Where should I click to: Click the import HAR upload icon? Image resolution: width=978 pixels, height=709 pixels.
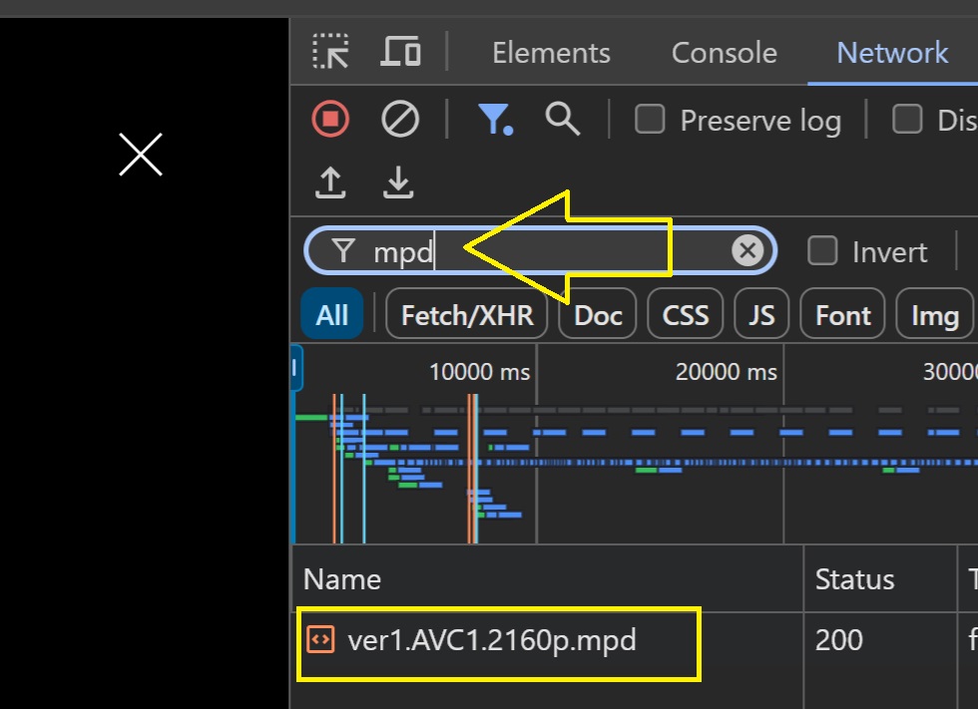pos(331,181)
